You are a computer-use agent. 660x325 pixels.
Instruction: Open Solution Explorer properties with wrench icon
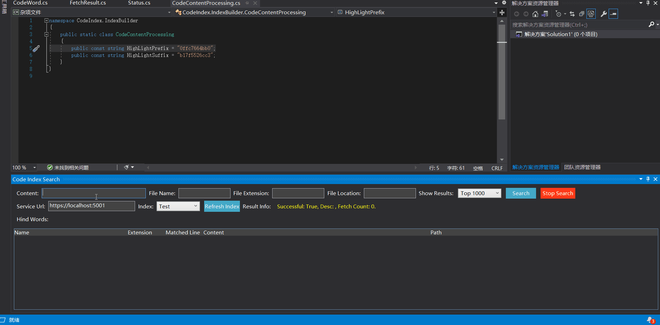(x=604, y=14)
